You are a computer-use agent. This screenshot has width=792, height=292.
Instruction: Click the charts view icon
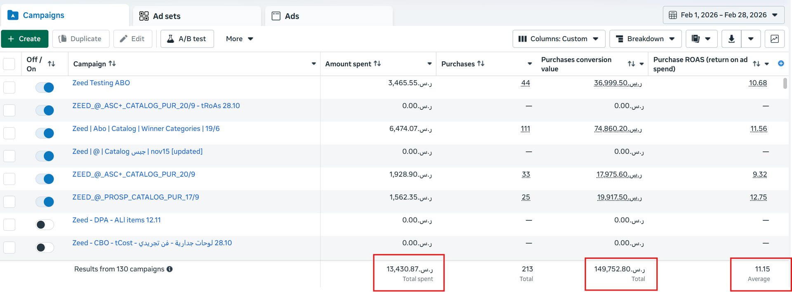click(775, 39)
